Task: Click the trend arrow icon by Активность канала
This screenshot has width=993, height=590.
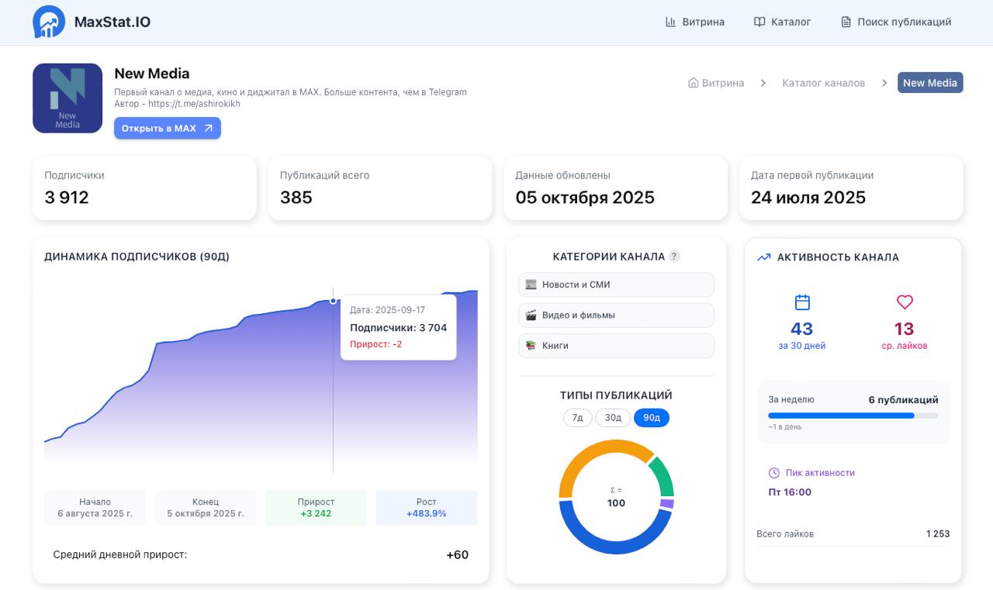Action: click(x=763, y=257)
